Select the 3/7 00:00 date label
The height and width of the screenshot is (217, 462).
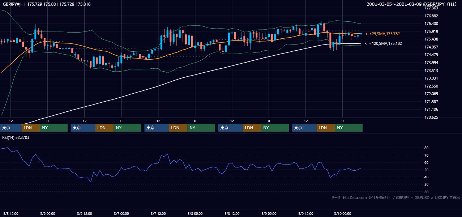point(121,214)
